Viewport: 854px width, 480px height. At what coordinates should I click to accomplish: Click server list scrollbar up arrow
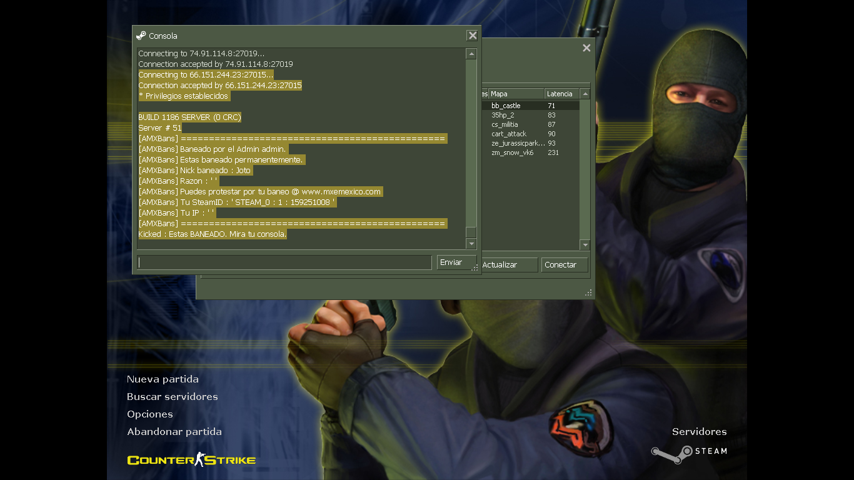pos(585,94)
